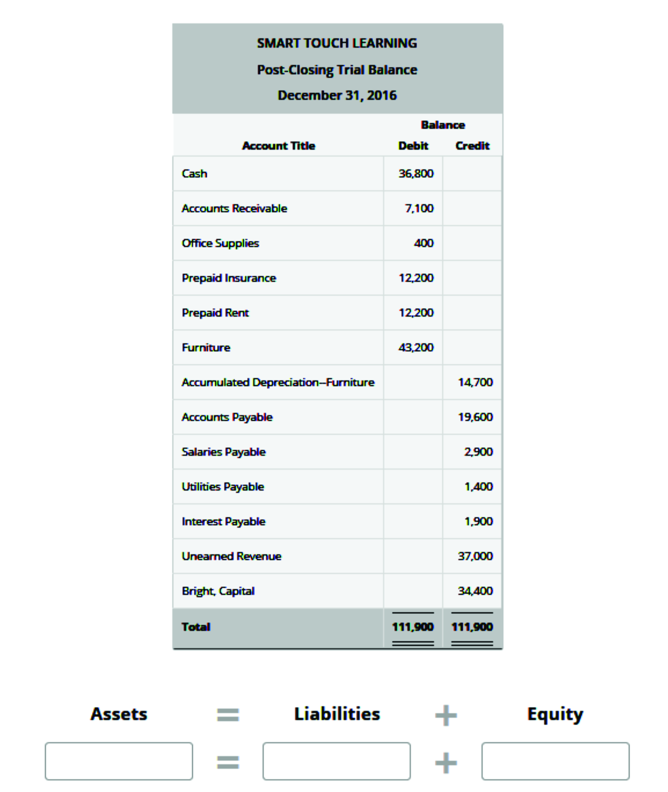Select the Utilities Payable account title
This screenshot has width=668, height=792.
223,486
